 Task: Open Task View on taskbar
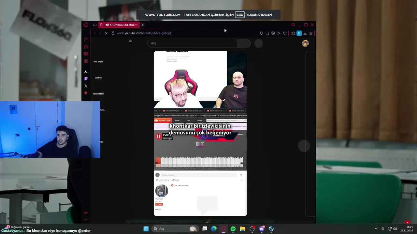(205, 229)
